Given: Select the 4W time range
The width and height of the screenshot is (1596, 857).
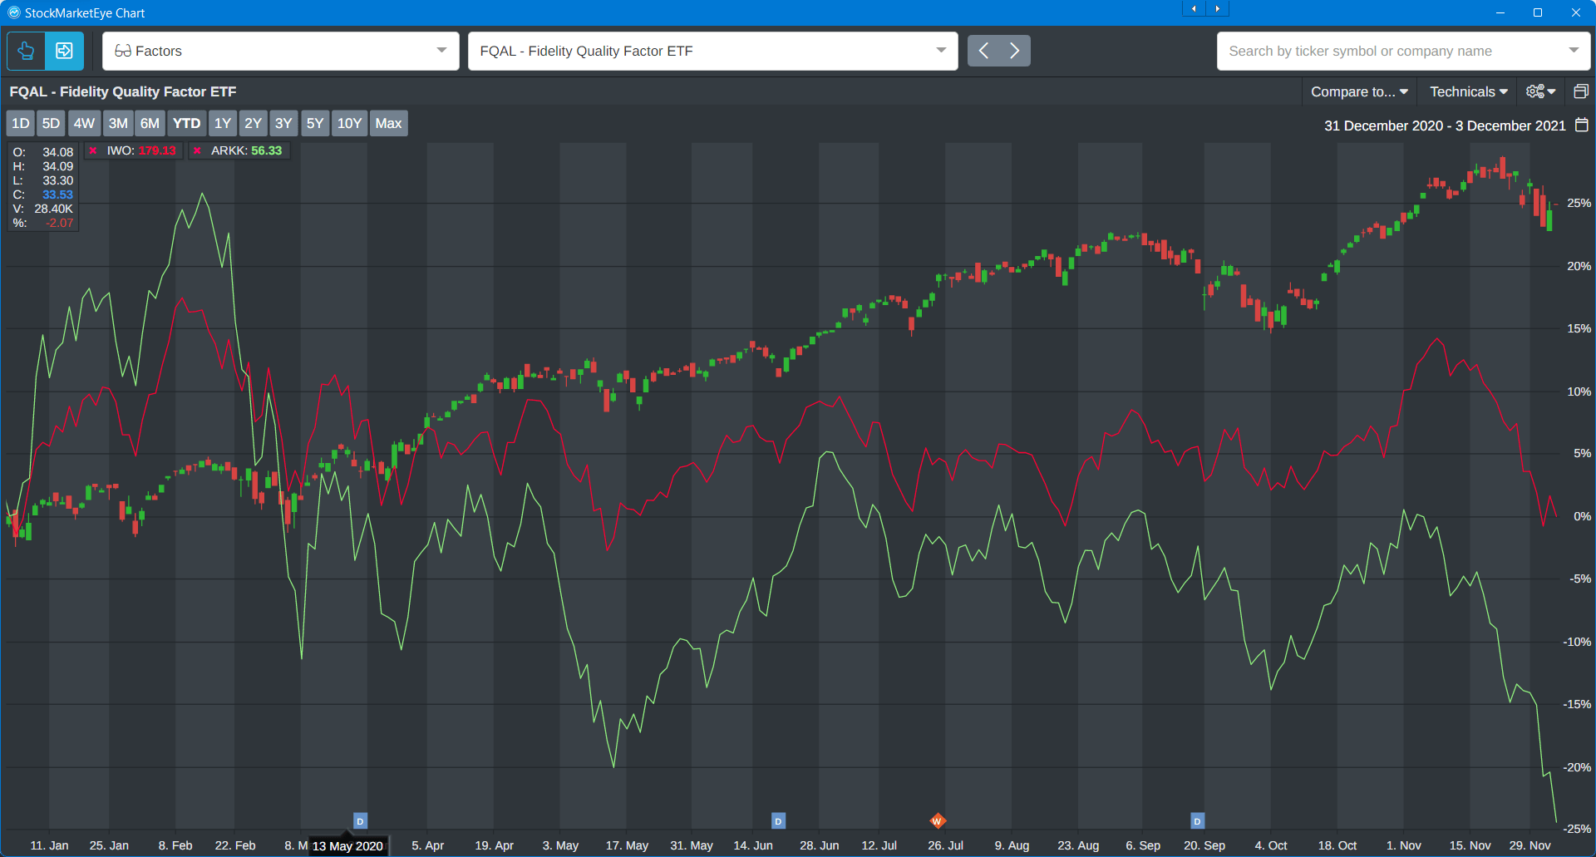Looking at the screenshot, I should pos(84,123).
